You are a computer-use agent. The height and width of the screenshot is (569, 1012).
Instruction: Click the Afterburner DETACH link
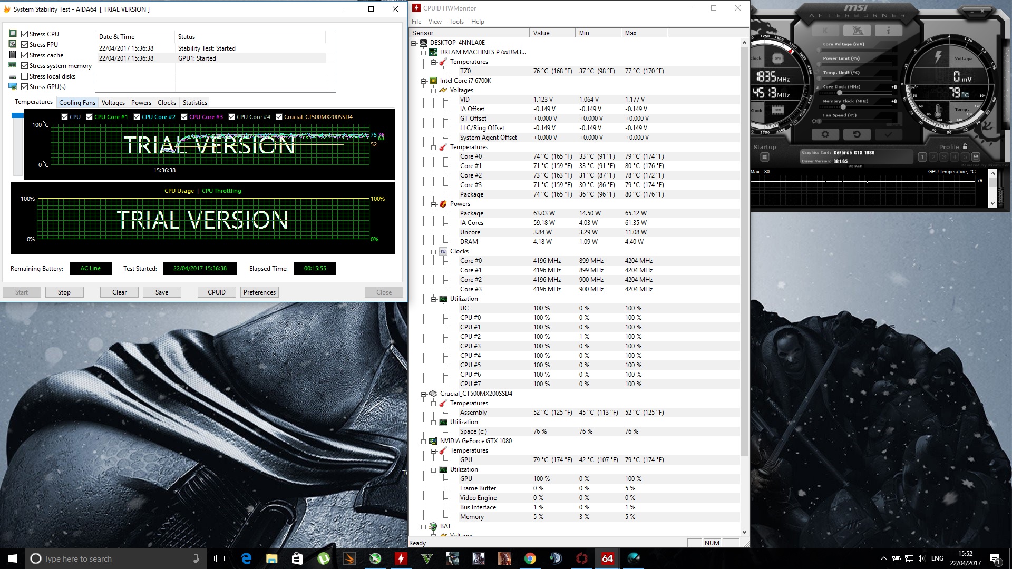[x=855, y=166]
